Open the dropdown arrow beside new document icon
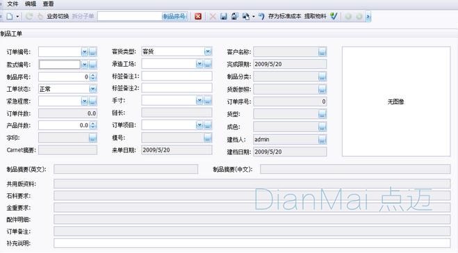 point(17,17)
